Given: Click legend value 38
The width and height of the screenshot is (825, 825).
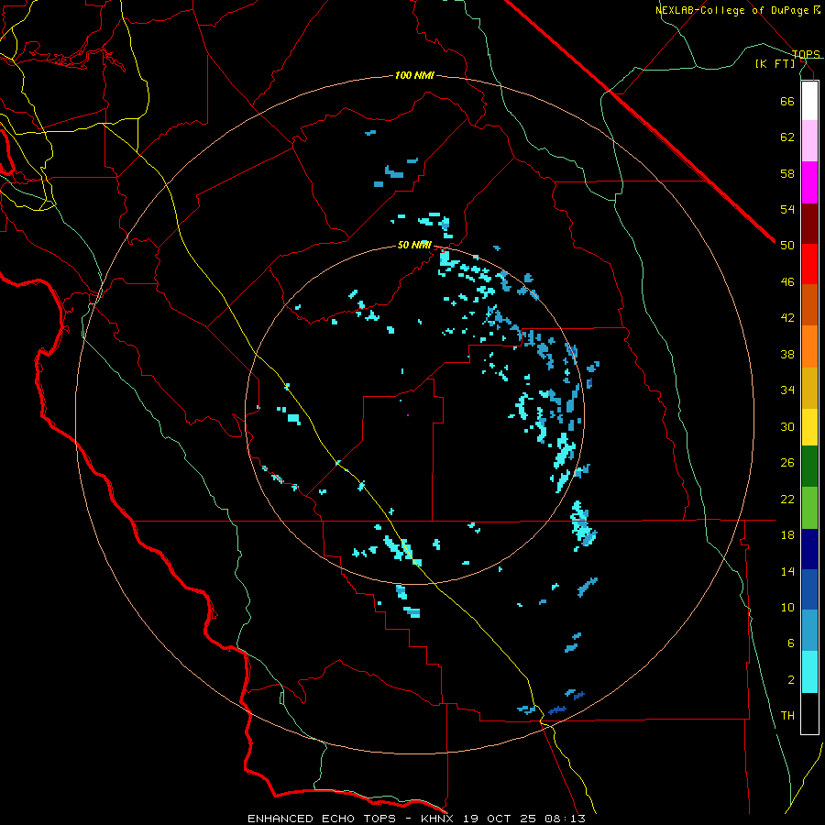Looking at the screenshot, I should click(787, 354).
